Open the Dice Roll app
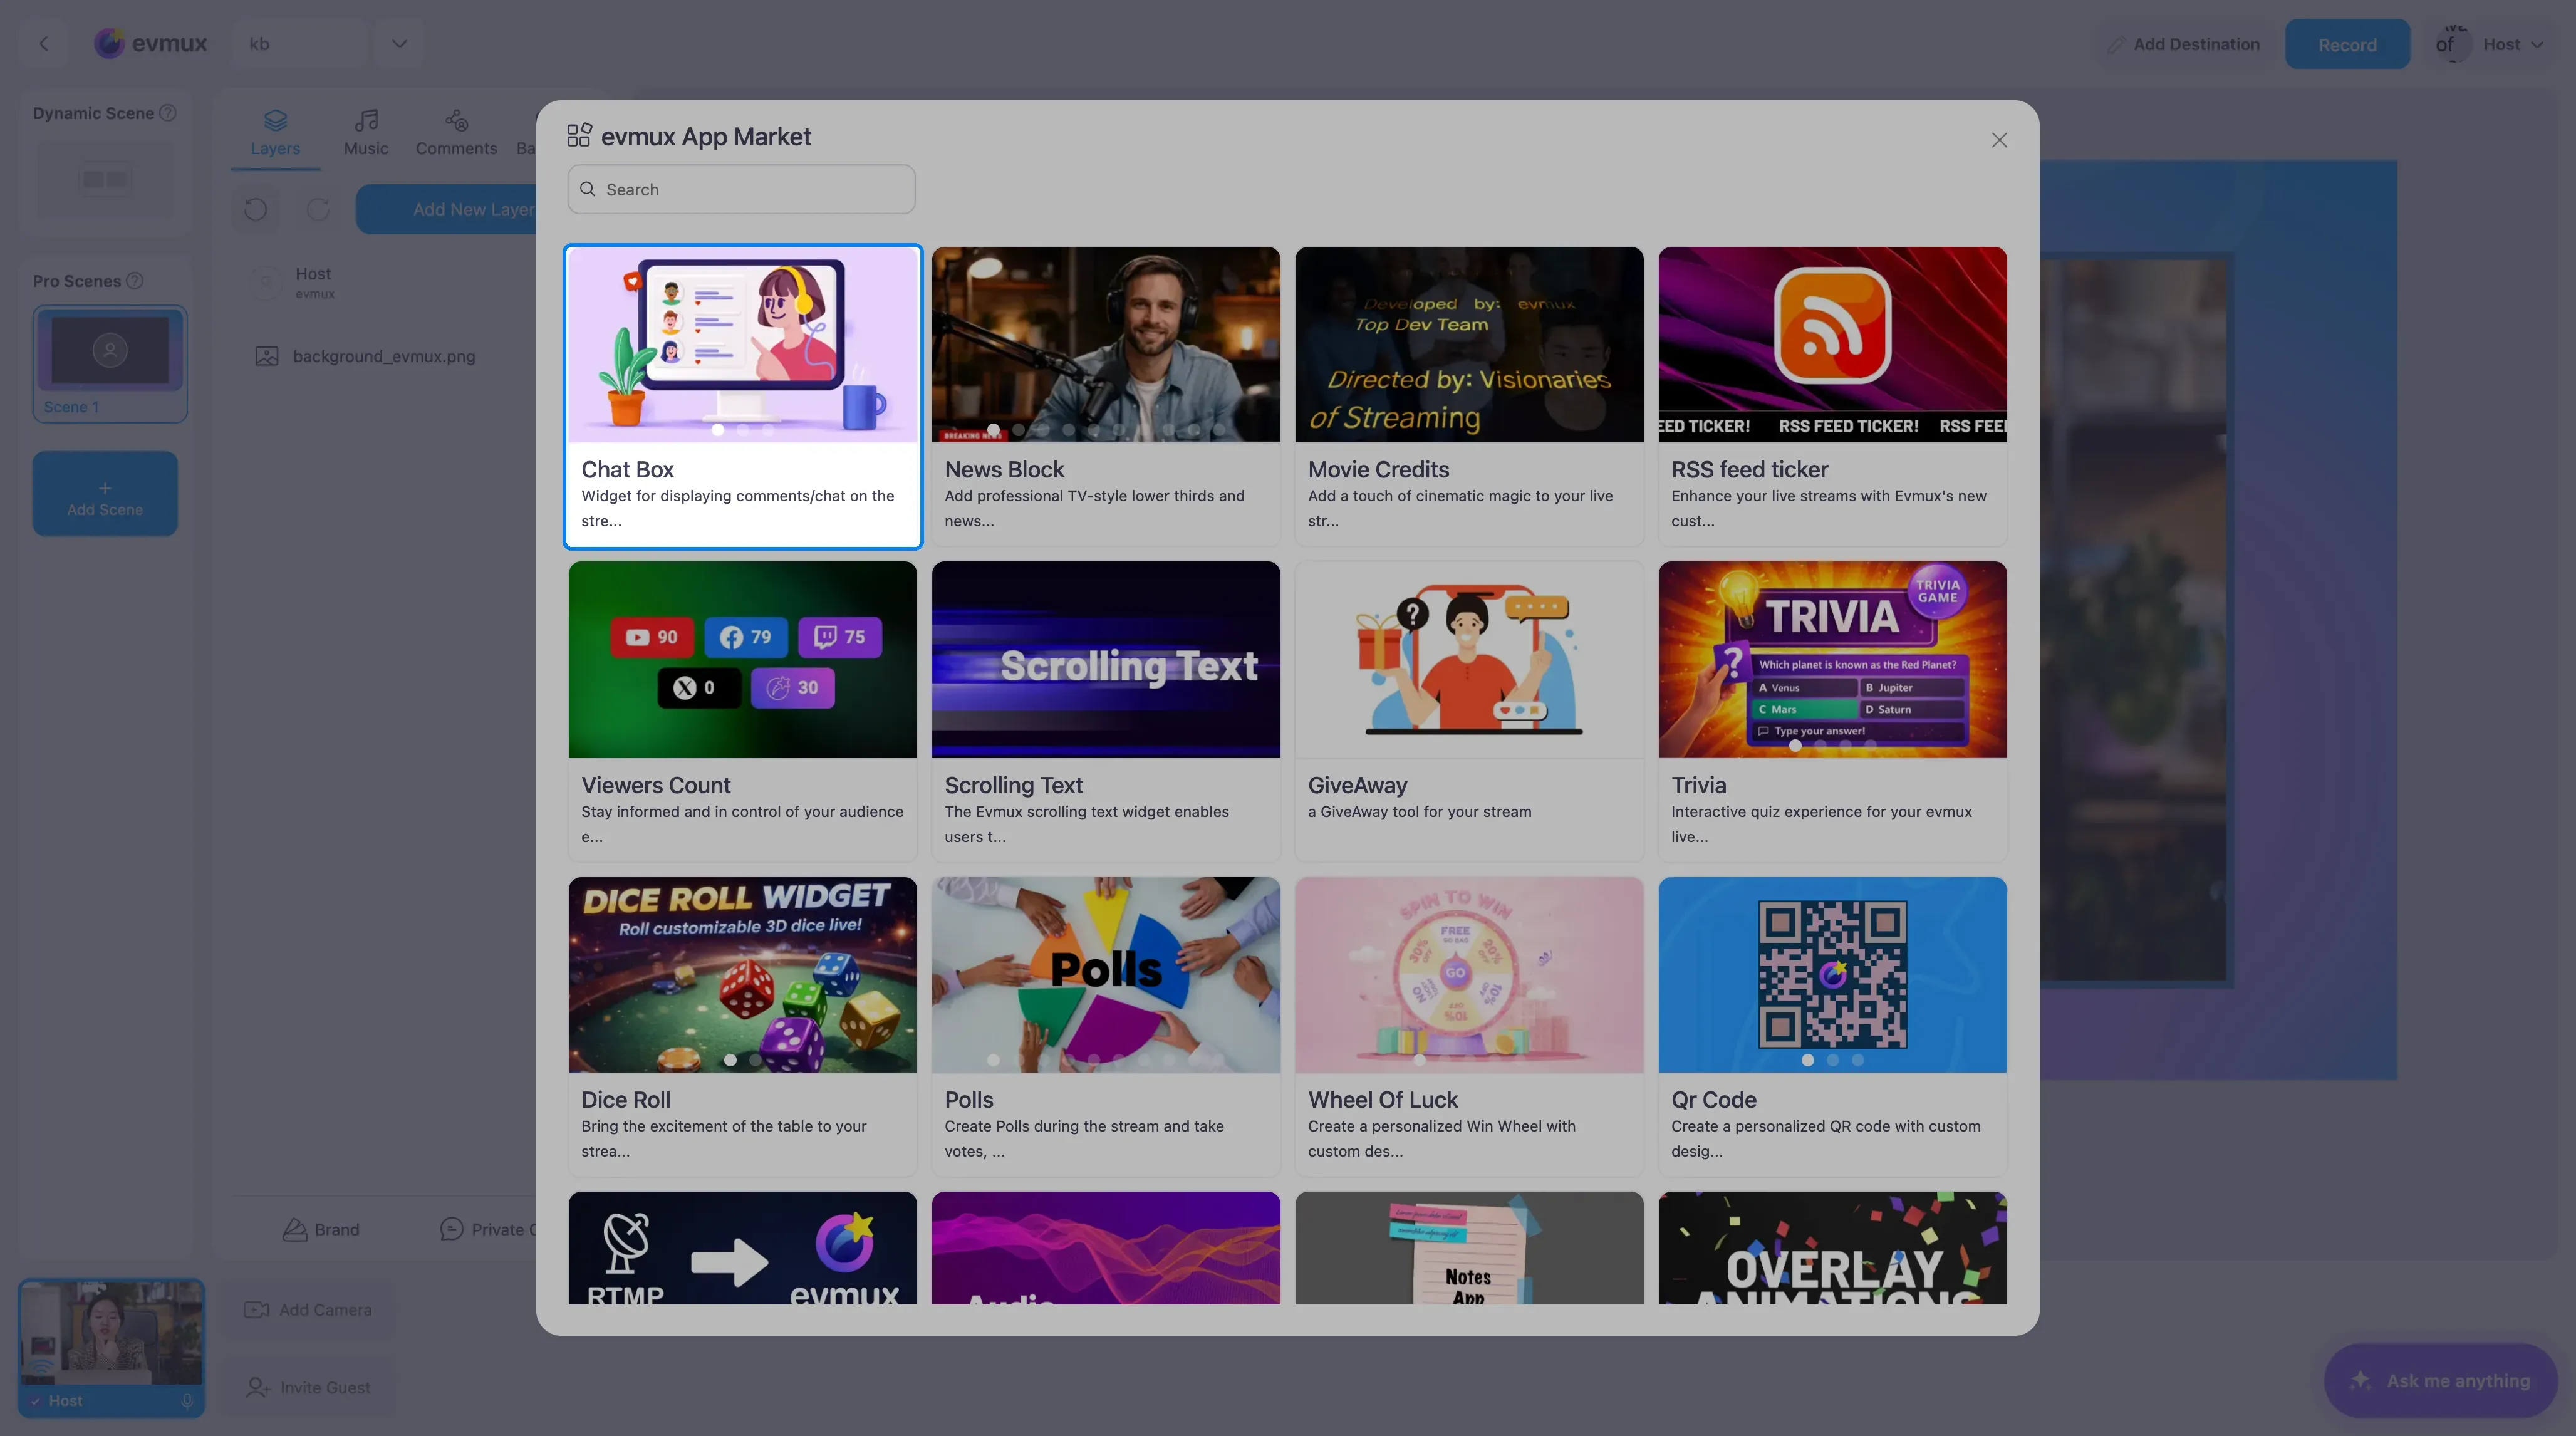This screenshot has width=2576, height=1436. point(742,1026)
